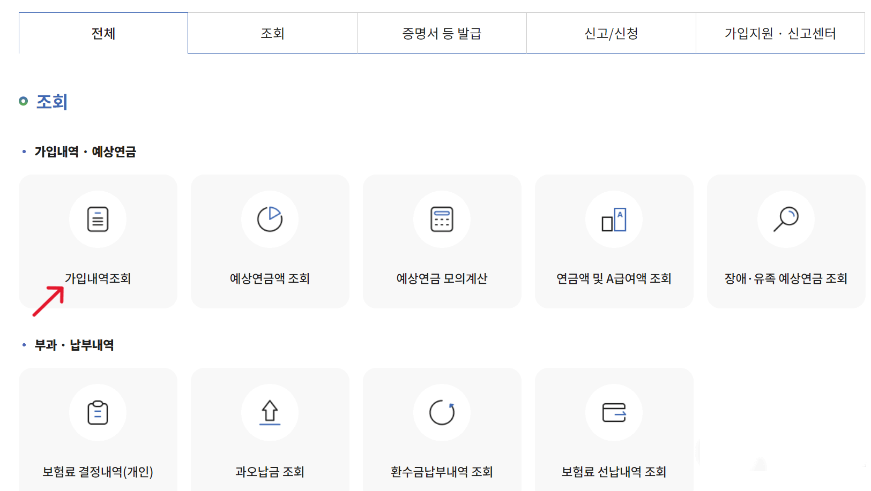Image resolution: width=871 pixels, height=491 pixels.
Task: Switch to the 전체 tab
Action: click(x=103, y=33)
